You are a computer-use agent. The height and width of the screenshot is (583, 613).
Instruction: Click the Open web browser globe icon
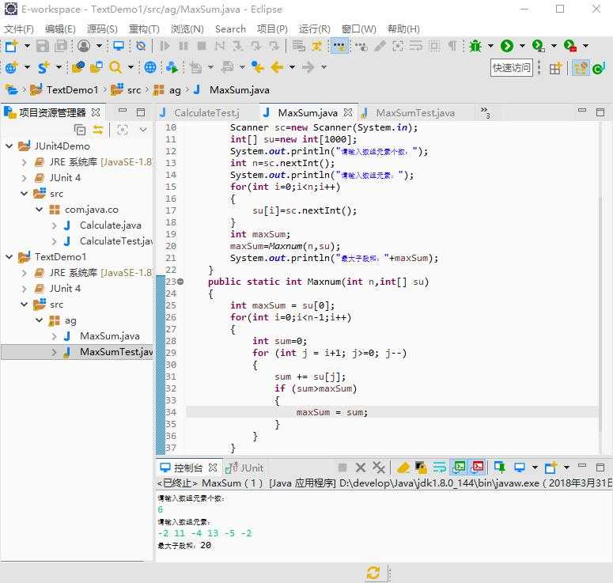coord(150,67)
